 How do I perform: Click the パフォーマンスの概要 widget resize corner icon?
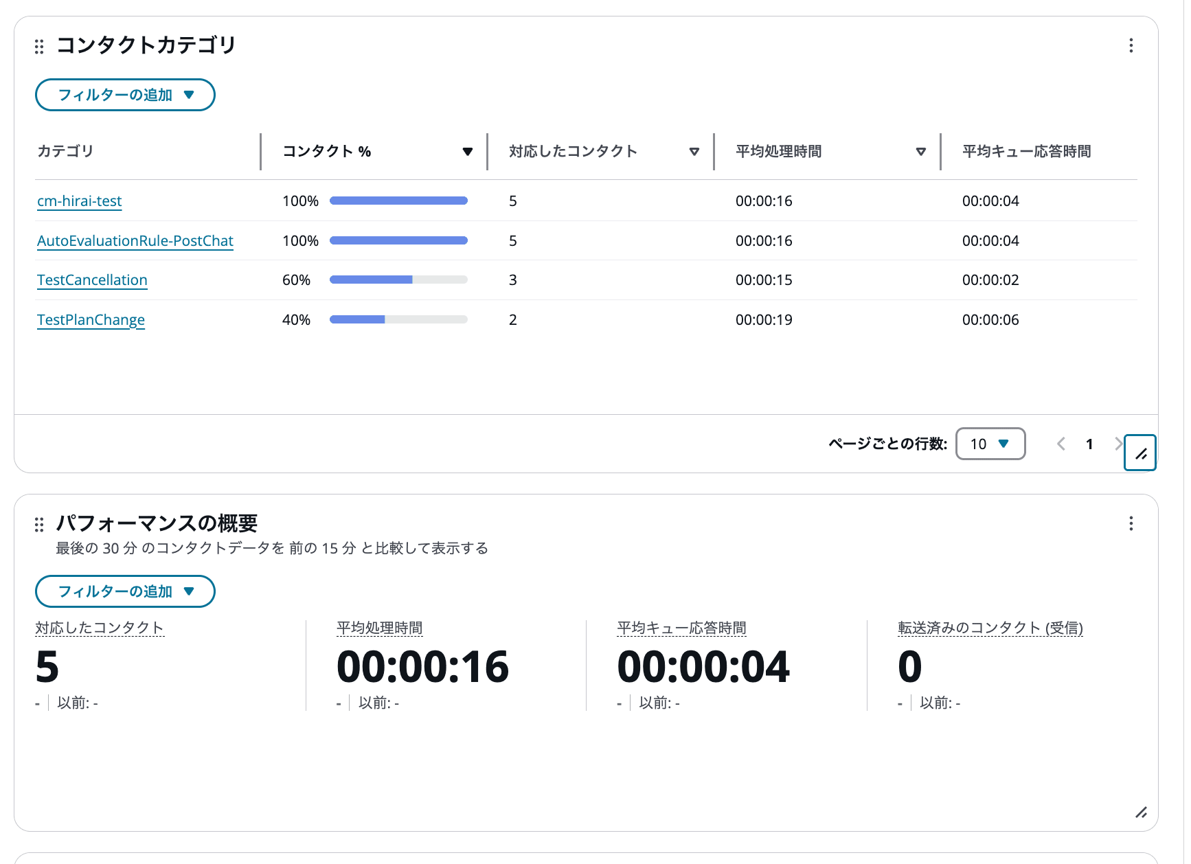click(x=1141, y=812)
